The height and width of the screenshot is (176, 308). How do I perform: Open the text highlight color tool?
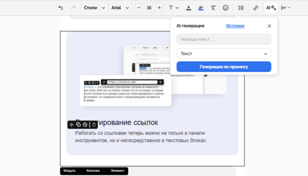[x=201, y=8]
